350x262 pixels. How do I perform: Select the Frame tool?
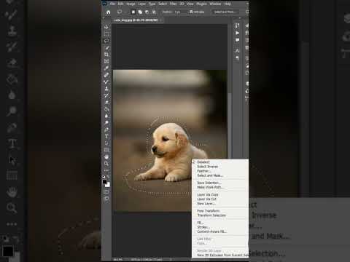(x=106, y=61)
